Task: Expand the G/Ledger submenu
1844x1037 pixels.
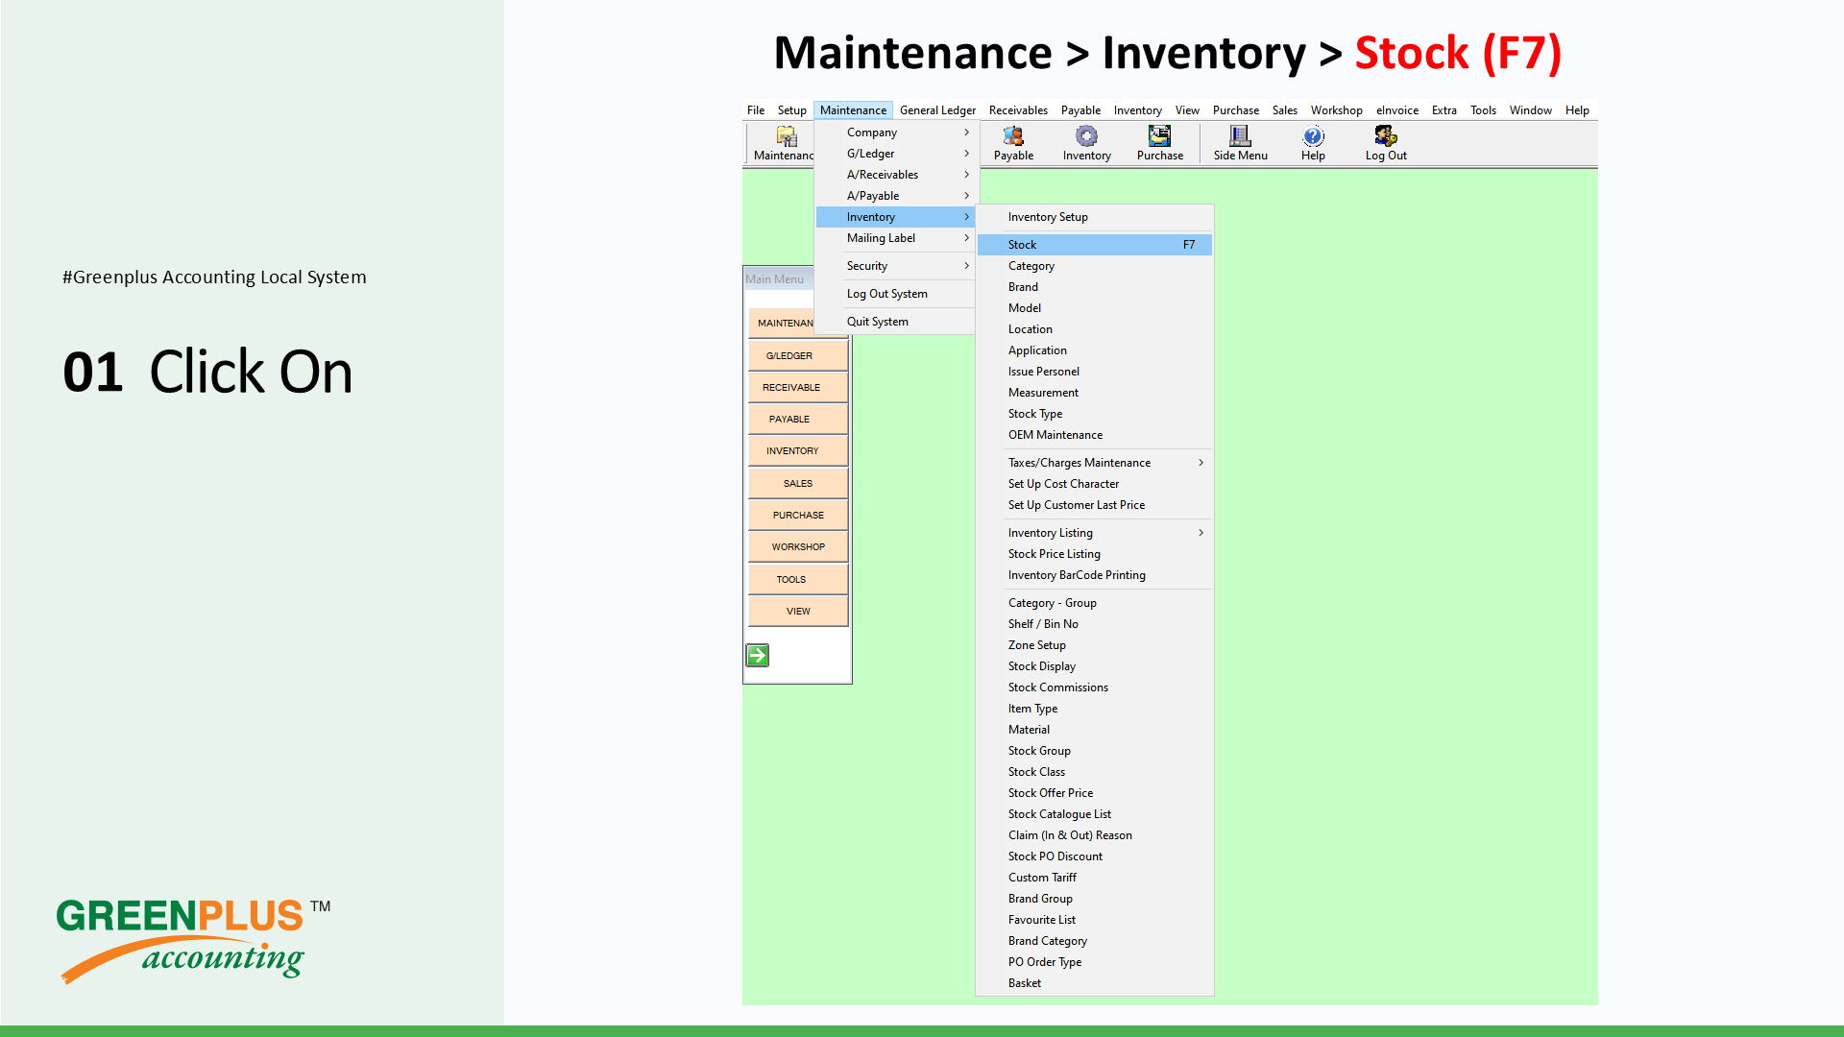Action: pos(895,154)
